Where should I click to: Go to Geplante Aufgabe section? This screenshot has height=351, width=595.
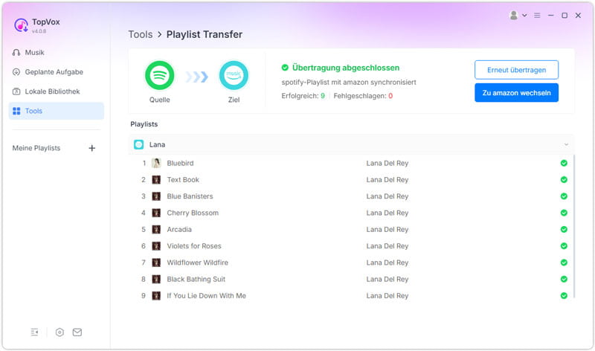(x=54, y=72)
